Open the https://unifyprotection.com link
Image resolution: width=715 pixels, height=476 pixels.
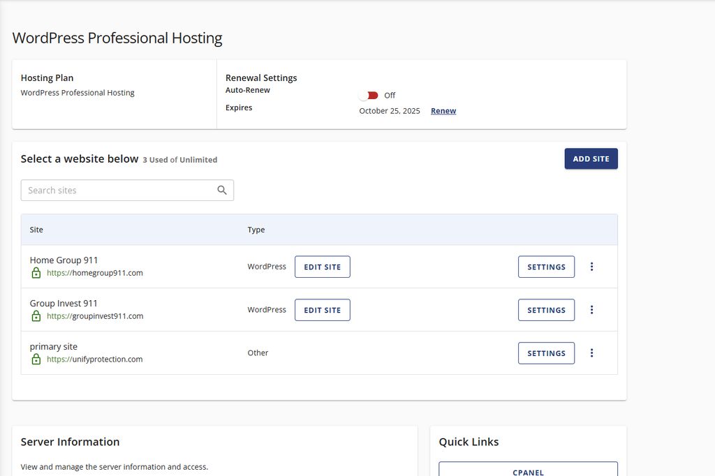pyautogui.click(x=95, y=359)
